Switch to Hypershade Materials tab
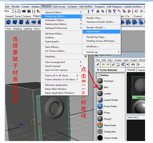 click(131, 70)
